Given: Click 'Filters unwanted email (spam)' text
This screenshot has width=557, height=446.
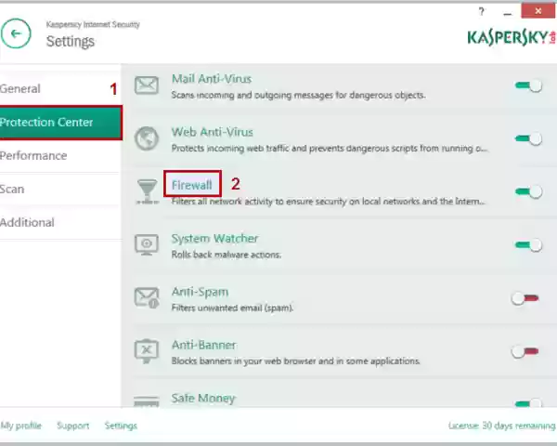Looking at the screenshot, I should [x=232, y=308].
